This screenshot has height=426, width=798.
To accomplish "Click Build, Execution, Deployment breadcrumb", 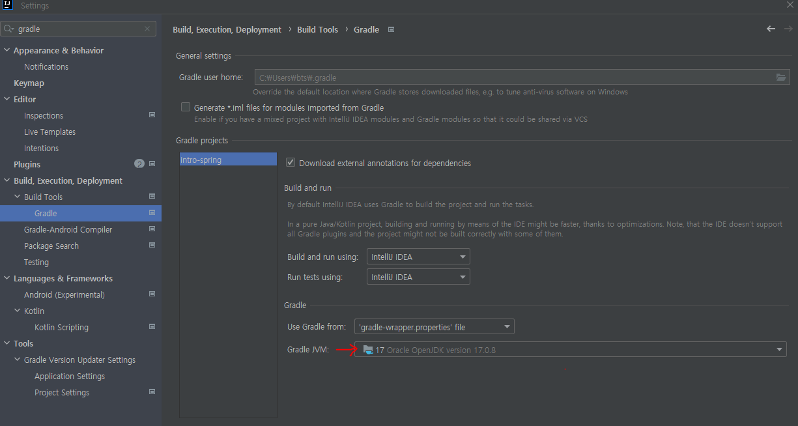I will tap(227, 29).
